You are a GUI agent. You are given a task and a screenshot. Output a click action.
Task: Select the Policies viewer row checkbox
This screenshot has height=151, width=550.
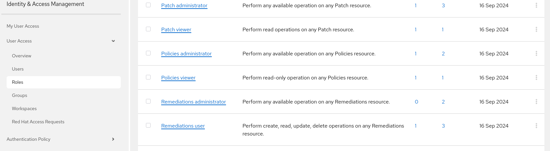click(148, 77)
